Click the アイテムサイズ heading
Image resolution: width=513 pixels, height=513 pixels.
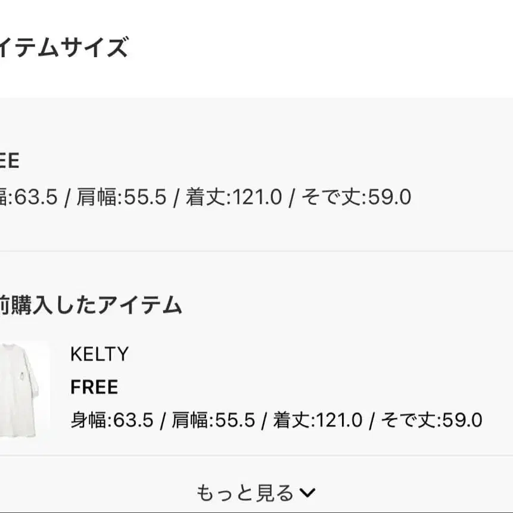point(63,47)
